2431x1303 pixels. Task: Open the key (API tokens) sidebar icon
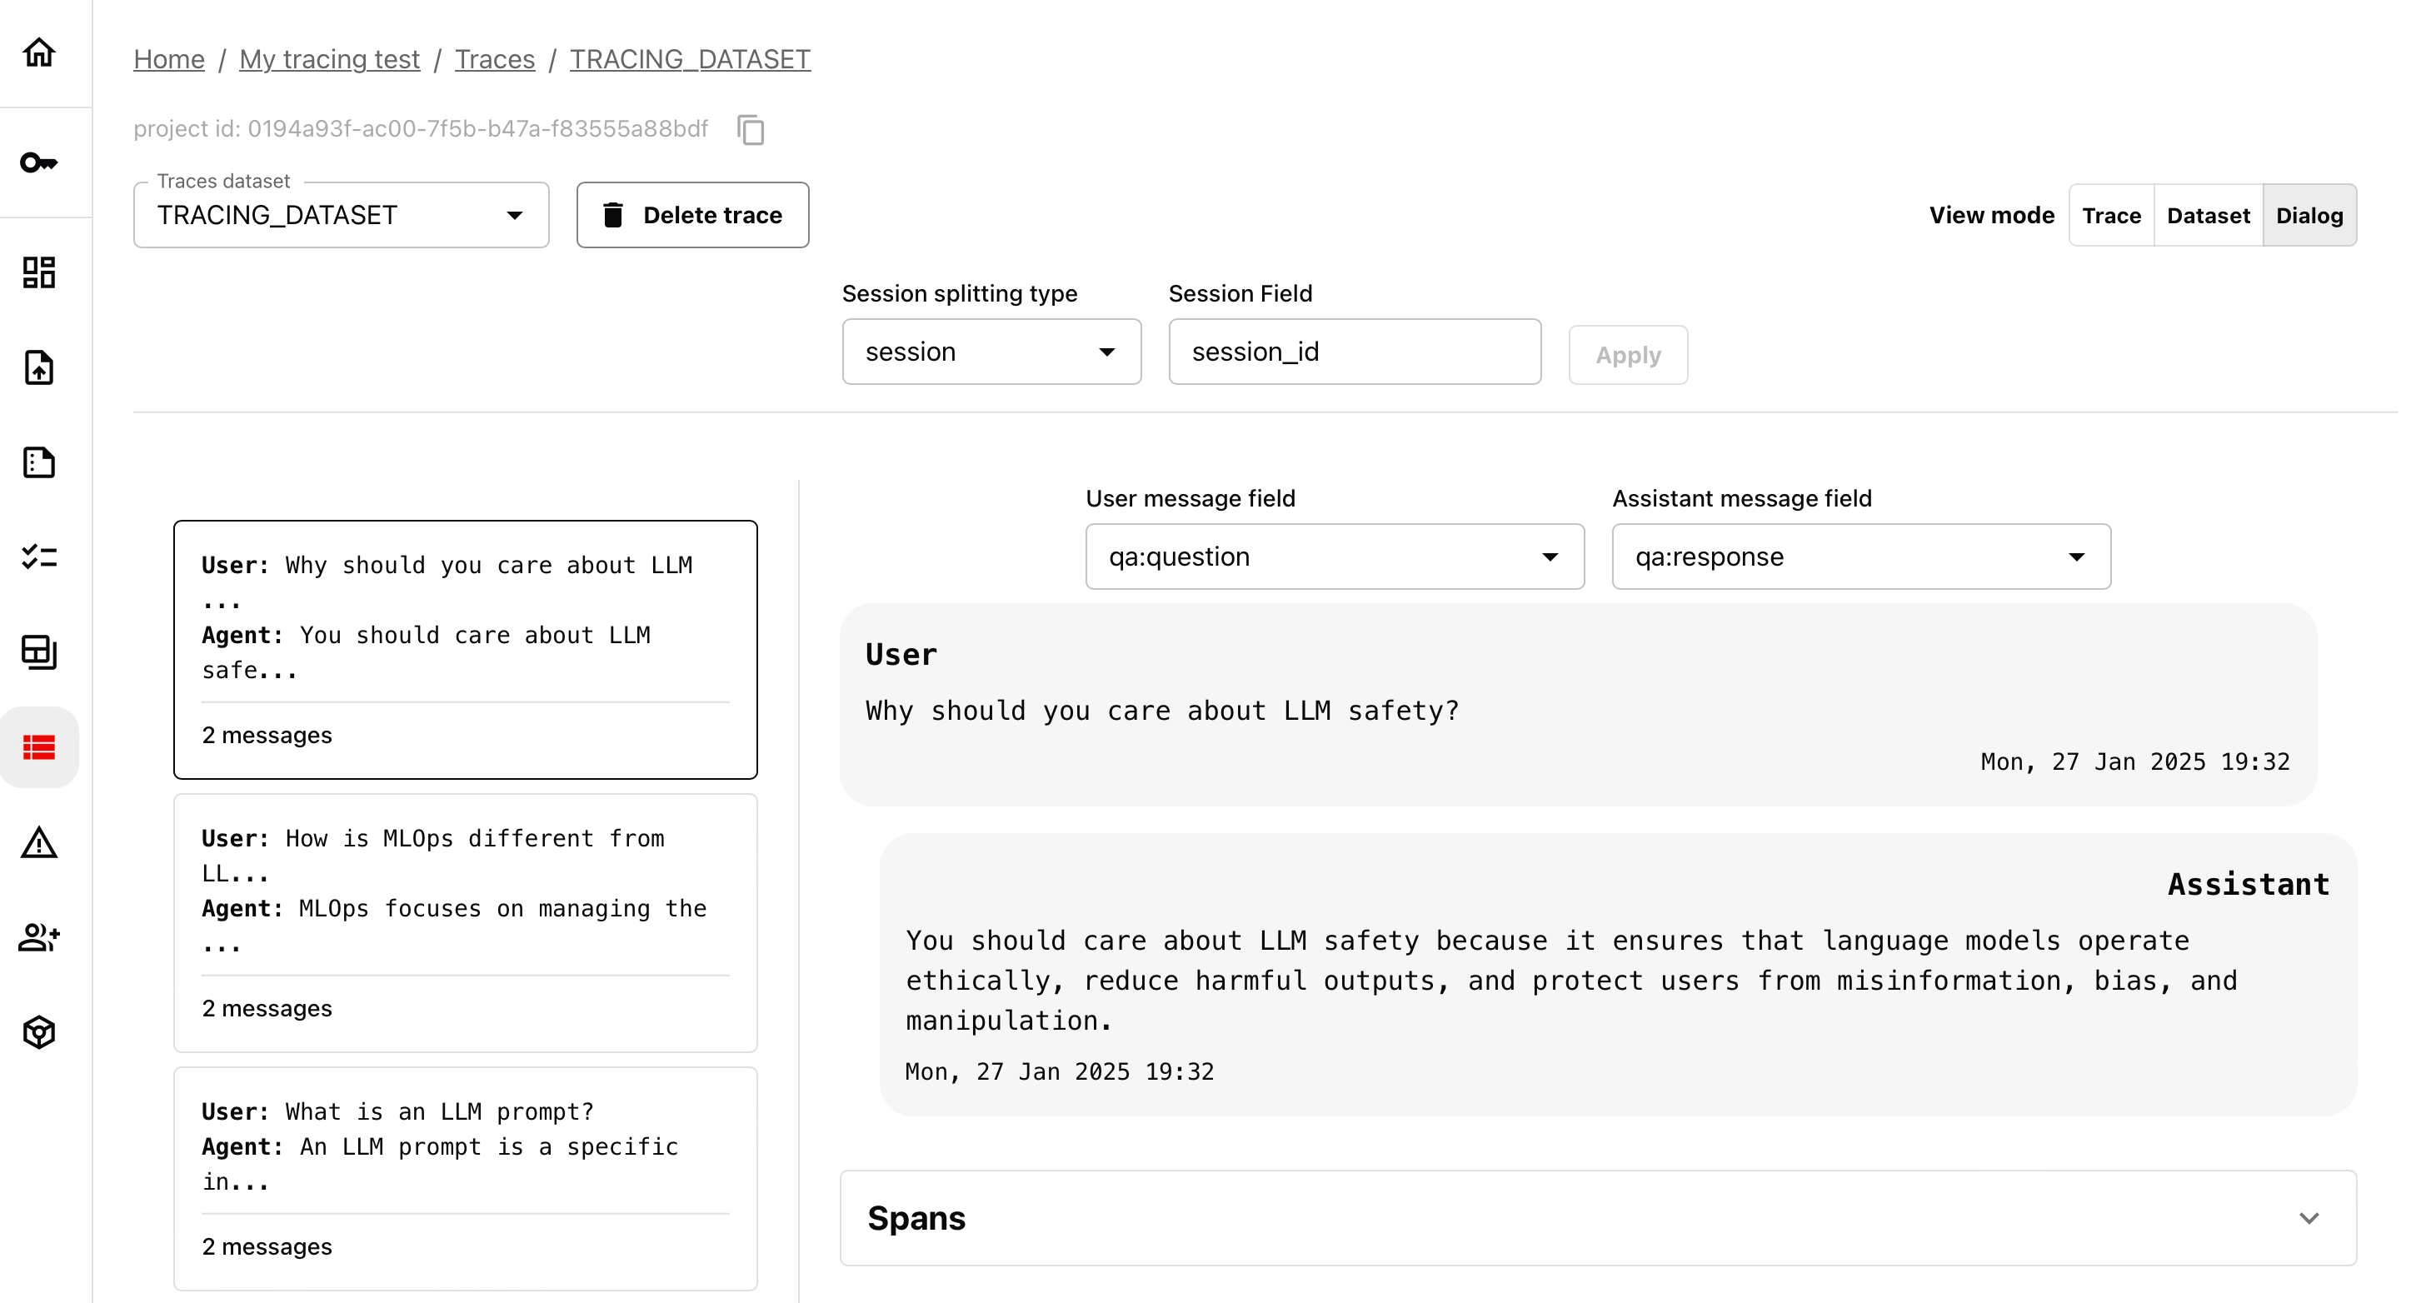tap(38, 162)
